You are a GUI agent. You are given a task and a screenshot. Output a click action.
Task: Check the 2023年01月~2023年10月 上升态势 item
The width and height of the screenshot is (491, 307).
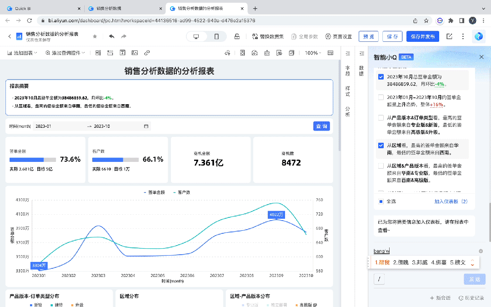point(381,97)
